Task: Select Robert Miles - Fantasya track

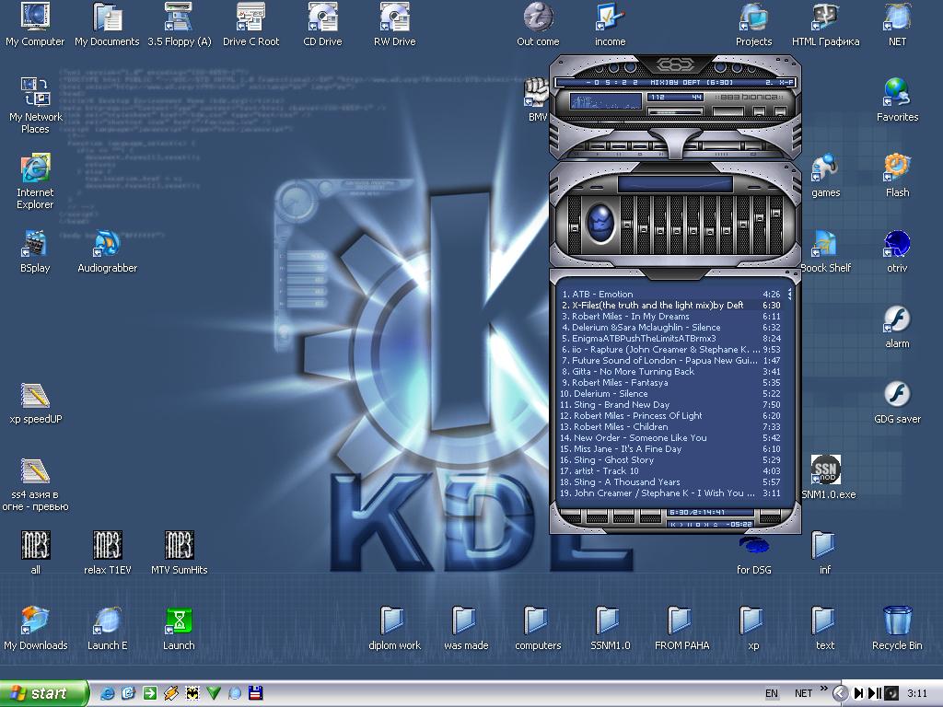Action: (x=670, y=382)
